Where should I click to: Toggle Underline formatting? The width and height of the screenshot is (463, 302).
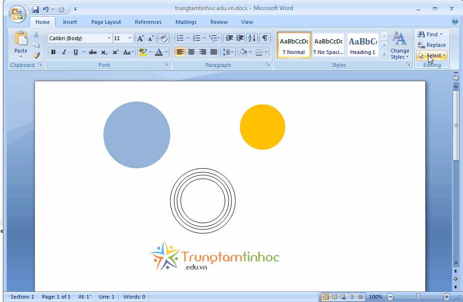pyautogui.click(x=76, y=52)
